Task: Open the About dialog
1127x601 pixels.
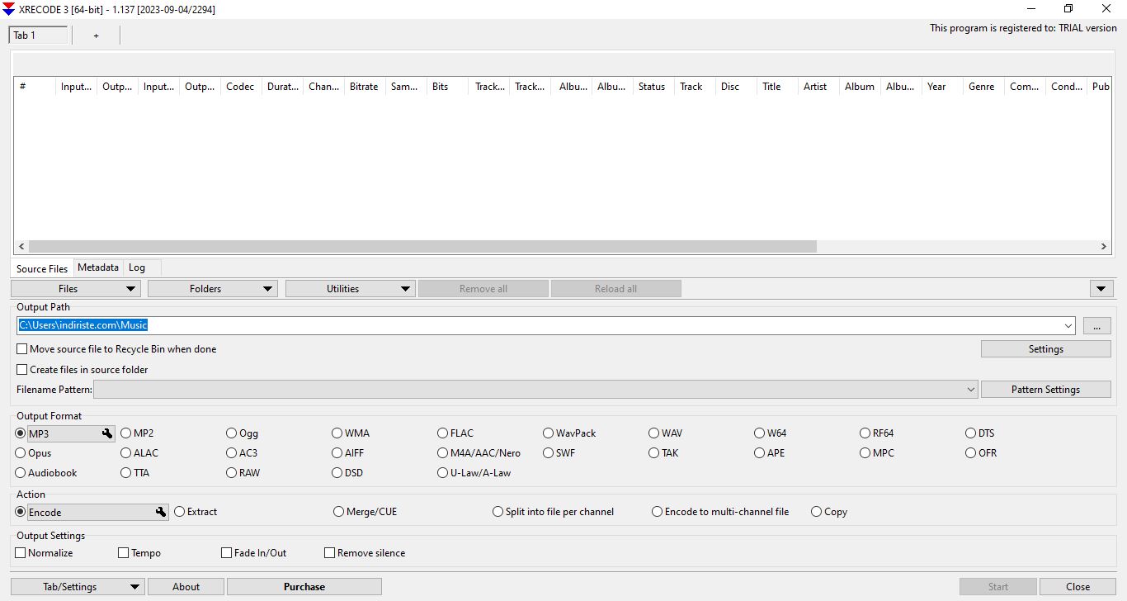Action: point(186,587)
